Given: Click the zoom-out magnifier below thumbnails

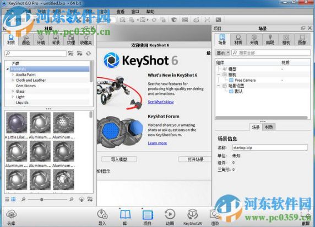Looking at the screenshot, I should pos(23,199).
